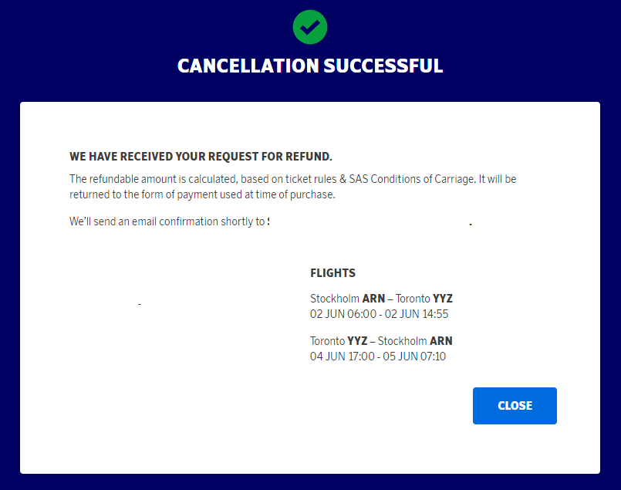Click the email confirmation sentence

point(167,222)
